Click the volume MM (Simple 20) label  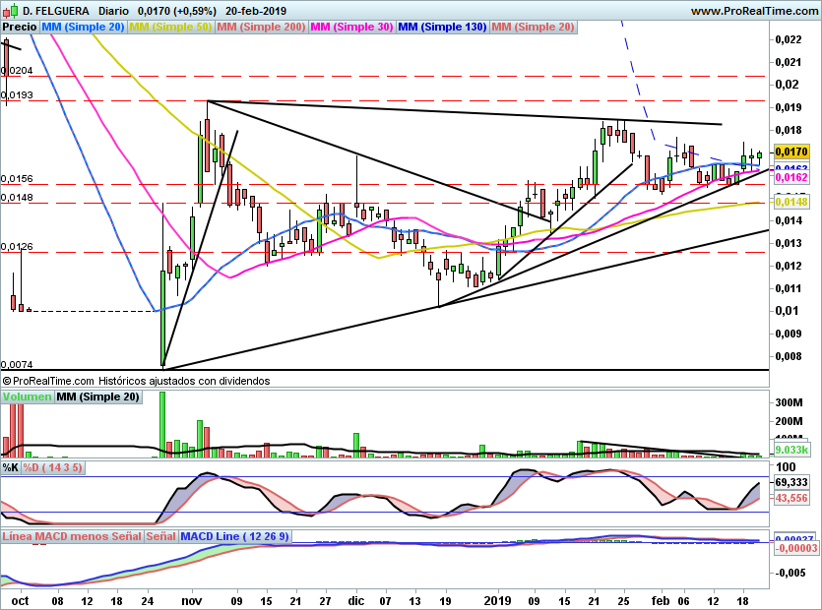98,396
